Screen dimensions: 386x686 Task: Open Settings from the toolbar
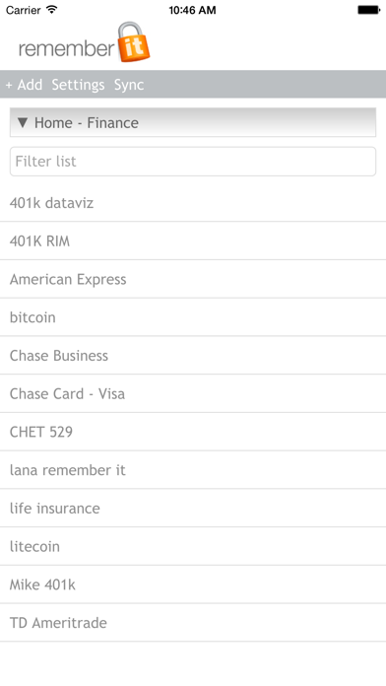78,85
